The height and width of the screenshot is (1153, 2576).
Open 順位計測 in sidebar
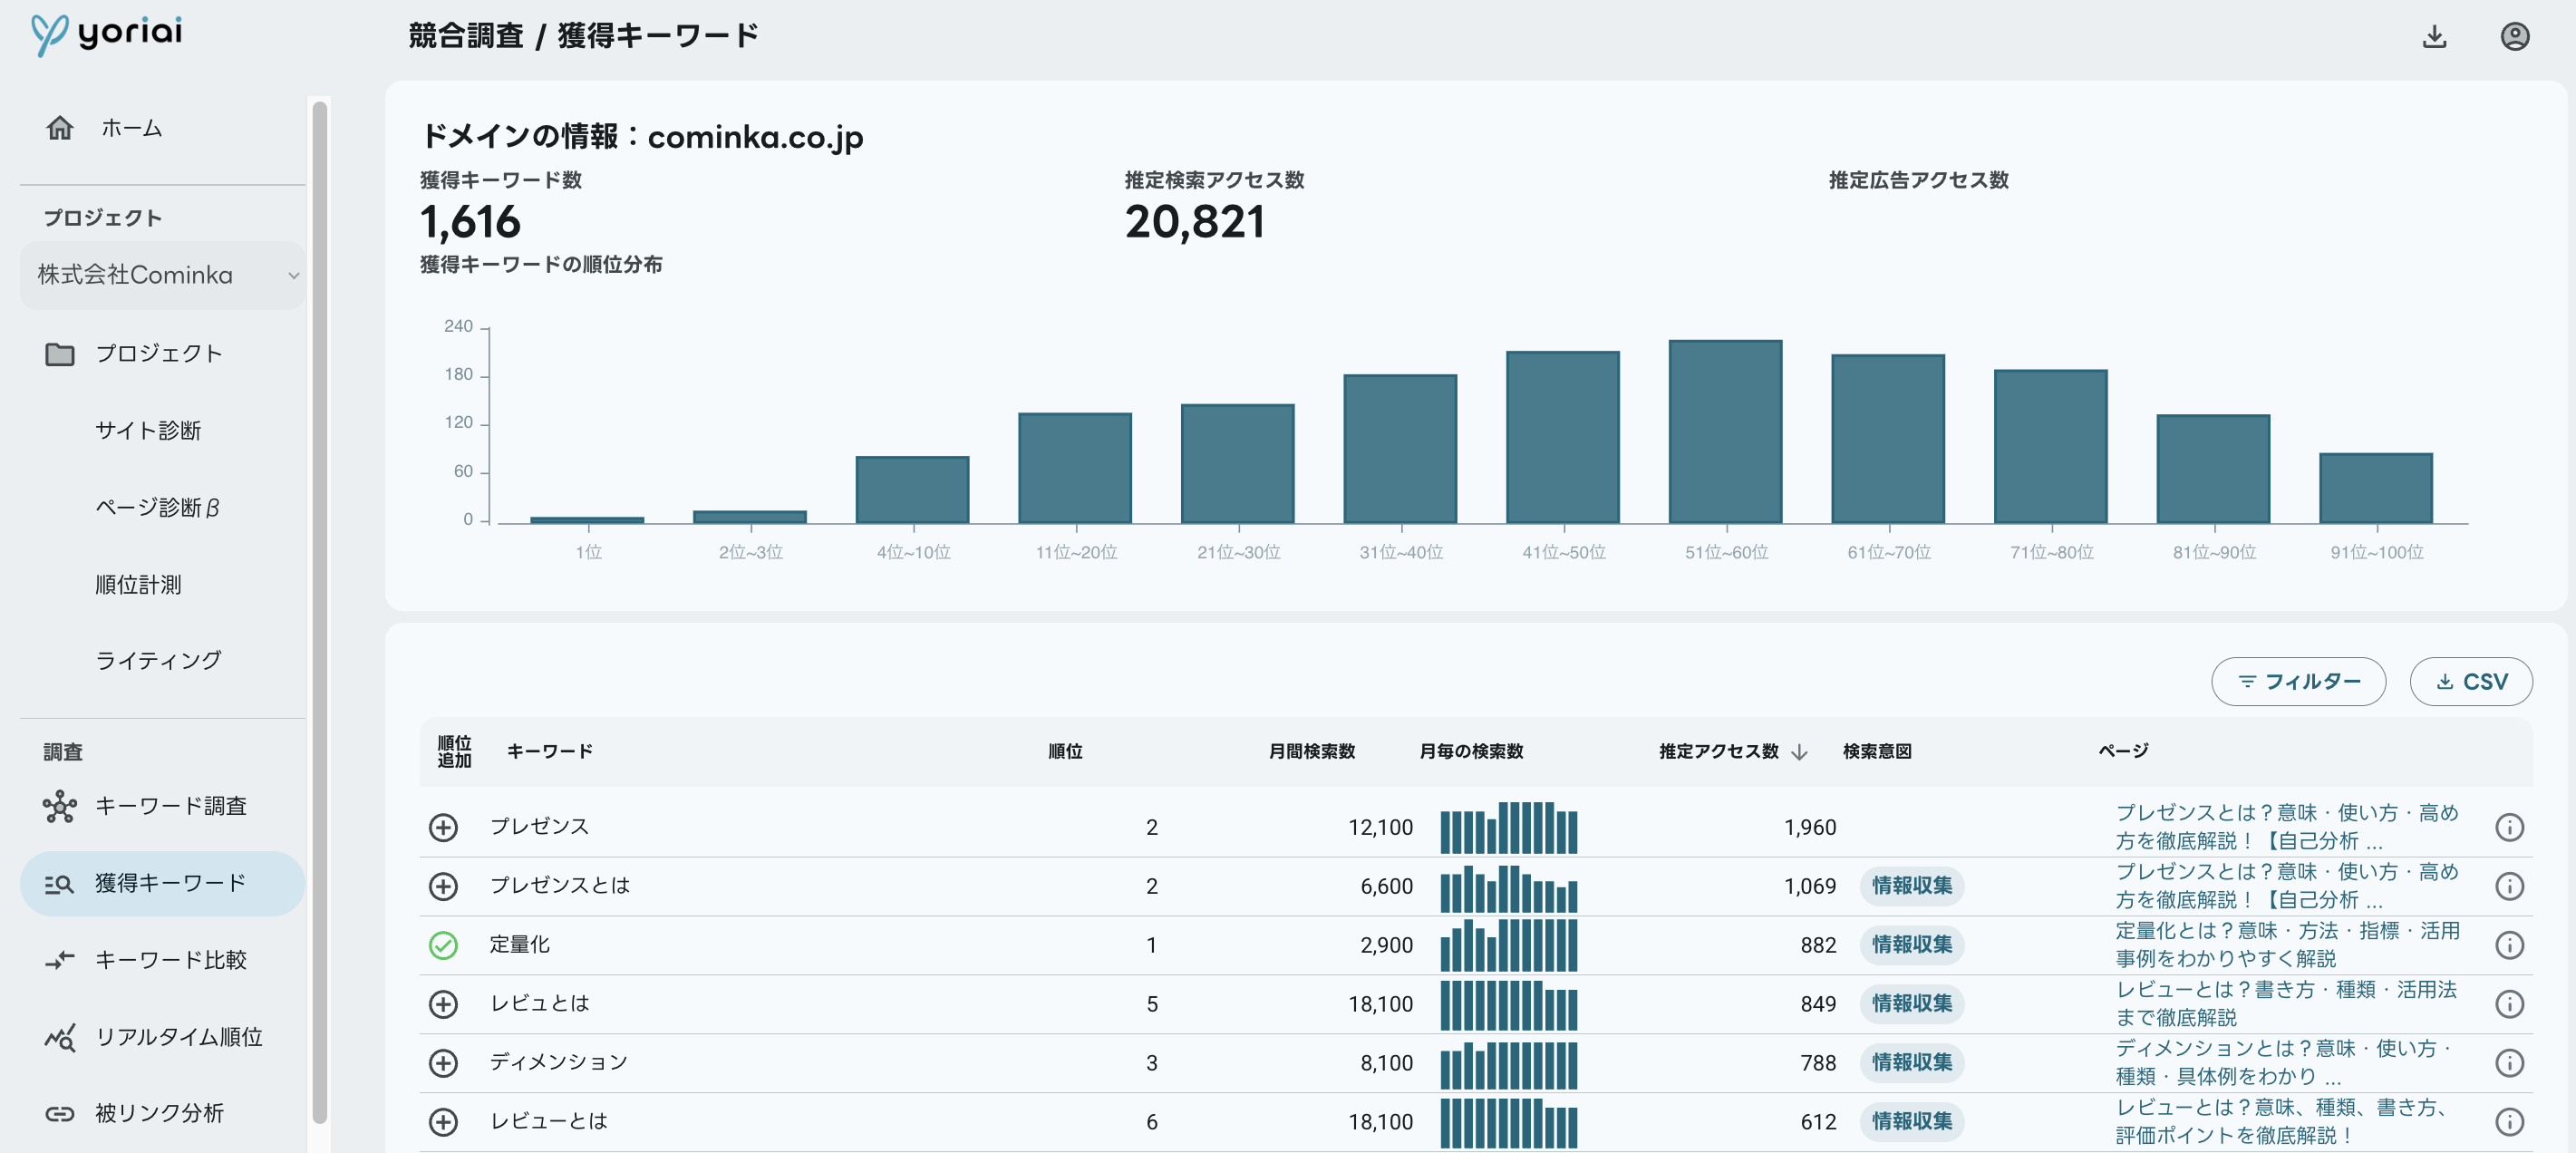pos(138,585)
